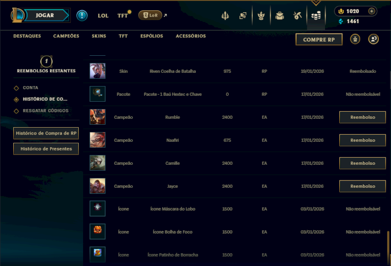Open the profile laurel icon

[261, 16]
